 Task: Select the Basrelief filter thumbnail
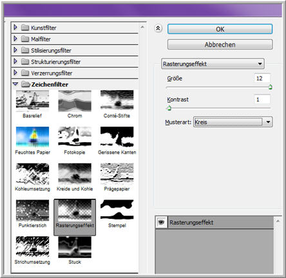32,101
